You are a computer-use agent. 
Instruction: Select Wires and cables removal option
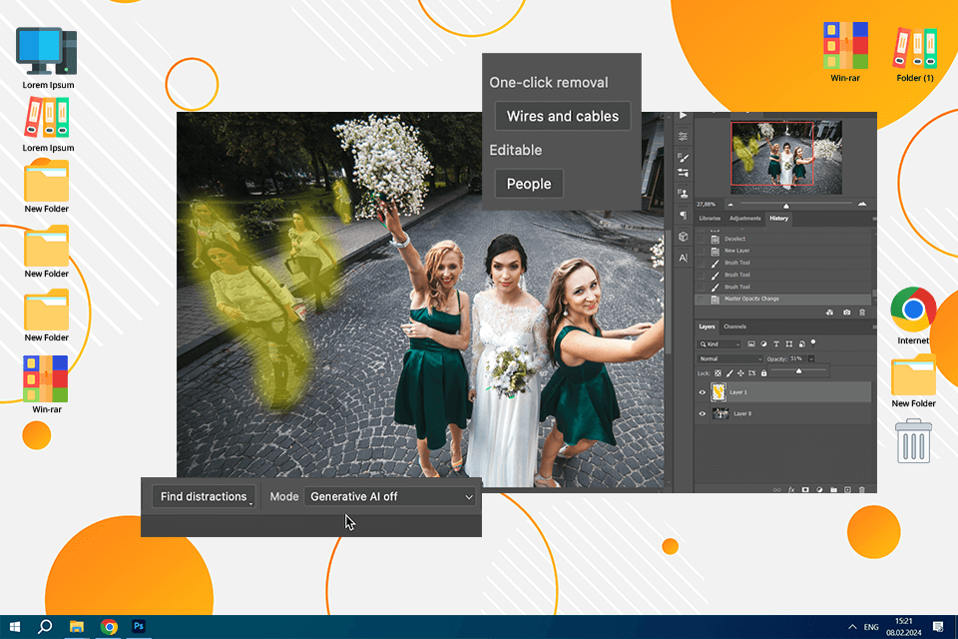point(562,116)
